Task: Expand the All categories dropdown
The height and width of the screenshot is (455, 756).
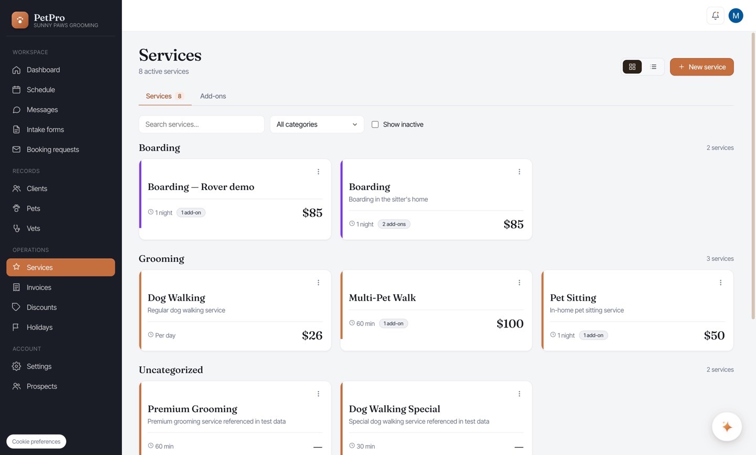Action: pyautogui.click(x=317, y=124)
